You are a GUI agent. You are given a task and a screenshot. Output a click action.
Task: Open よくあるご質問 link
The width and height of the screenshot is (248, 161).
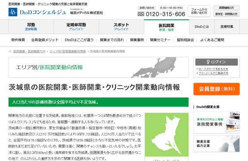click(x=212, y=40)
